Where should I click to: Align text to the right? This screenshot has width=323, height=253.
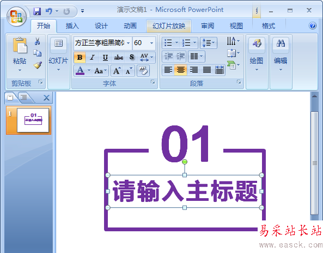[193, 70]
